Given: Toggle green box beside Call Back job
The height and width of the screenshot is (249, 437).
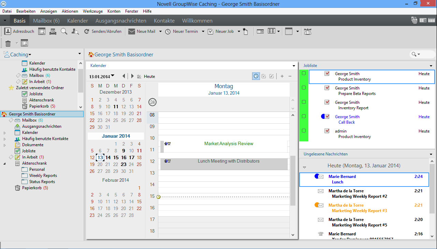Looking at the screenshot, I should tap(304, 116).
